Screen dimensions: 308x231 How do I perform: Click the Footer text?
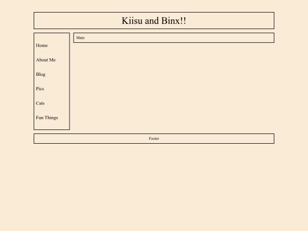tap(154, 139)
